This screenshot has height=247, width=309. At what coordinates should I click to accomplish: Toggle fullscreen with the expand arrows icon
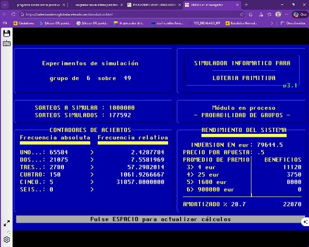click(x=6, y=223)
